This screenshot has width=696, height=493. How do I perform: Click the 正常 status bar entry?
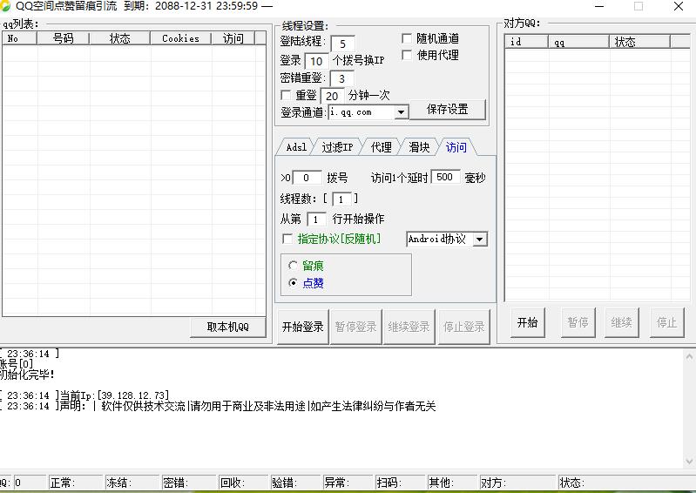tap(76, 483)
